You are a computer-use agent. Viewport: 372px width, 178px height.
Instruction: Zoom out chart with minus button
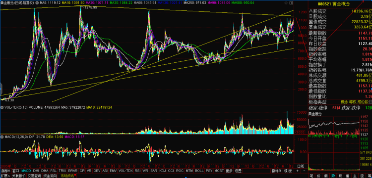304,171
